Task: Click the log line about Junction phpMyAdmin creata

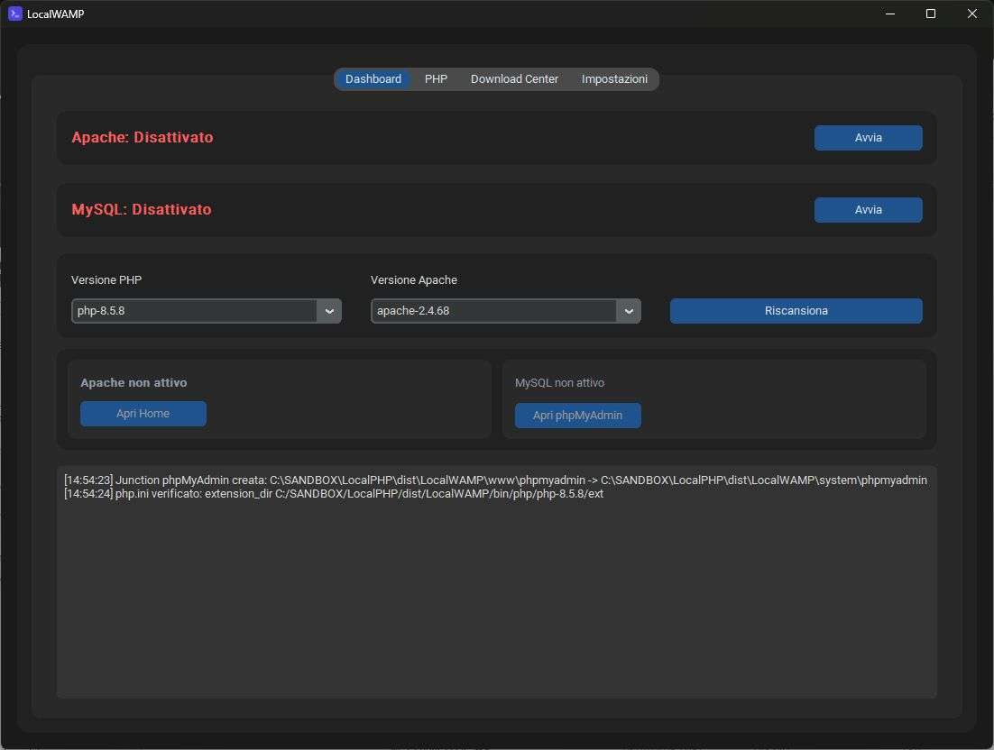Action: tap(495, 480)
